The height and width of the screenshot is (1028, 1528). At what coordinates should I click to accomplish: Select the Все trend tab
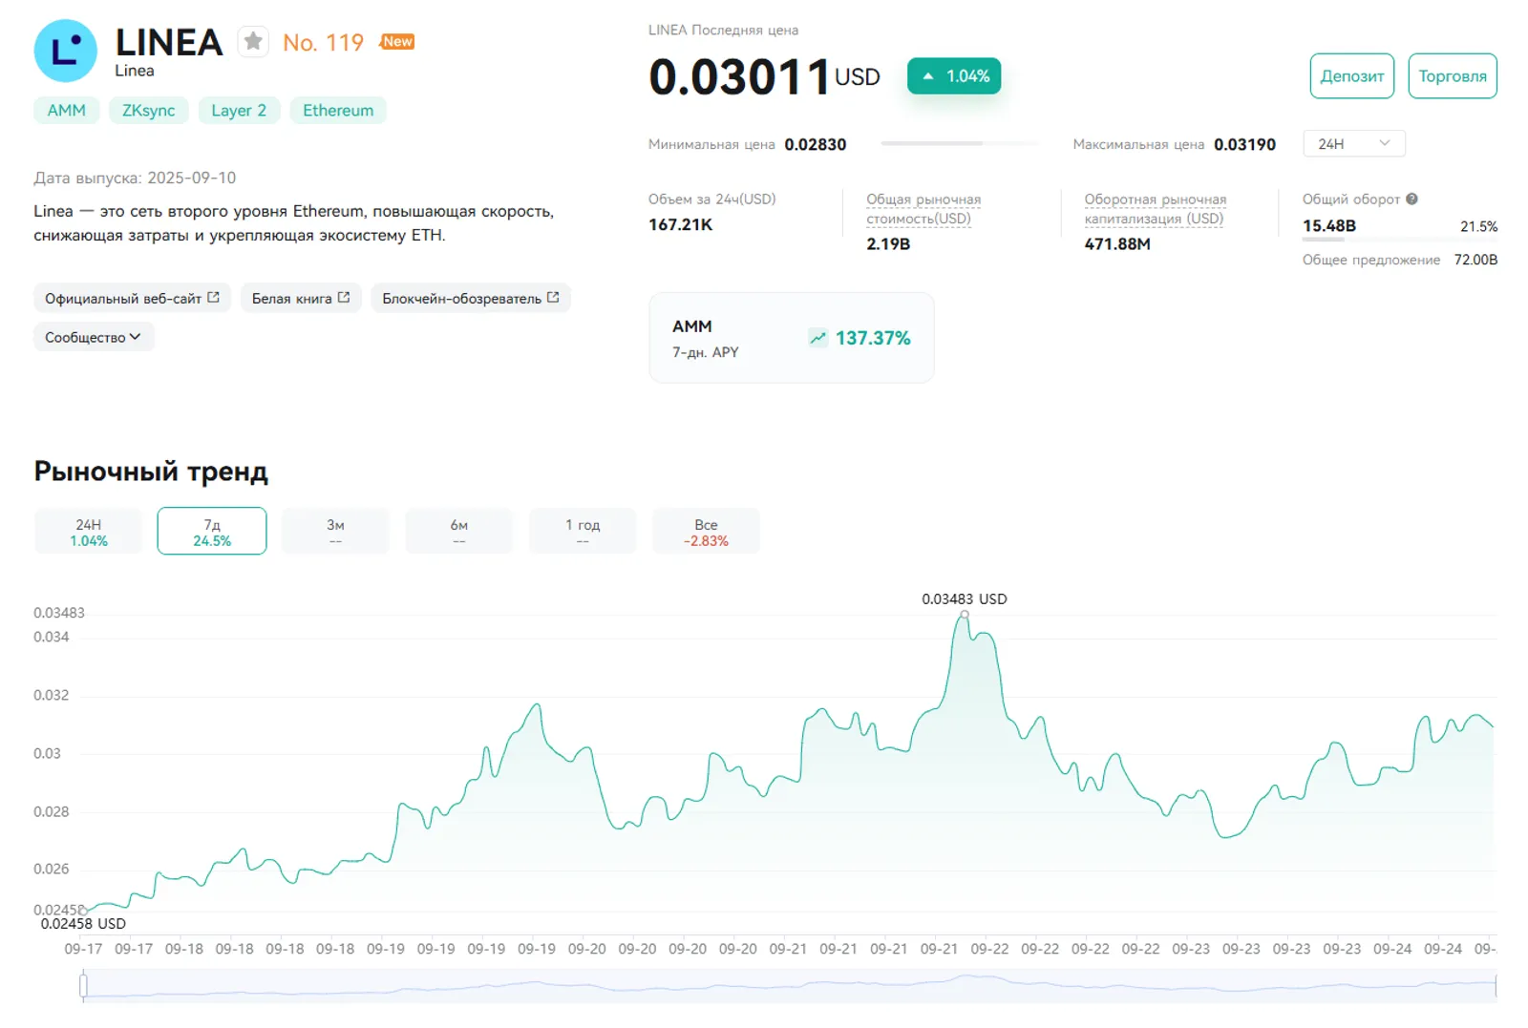[706, 532]
